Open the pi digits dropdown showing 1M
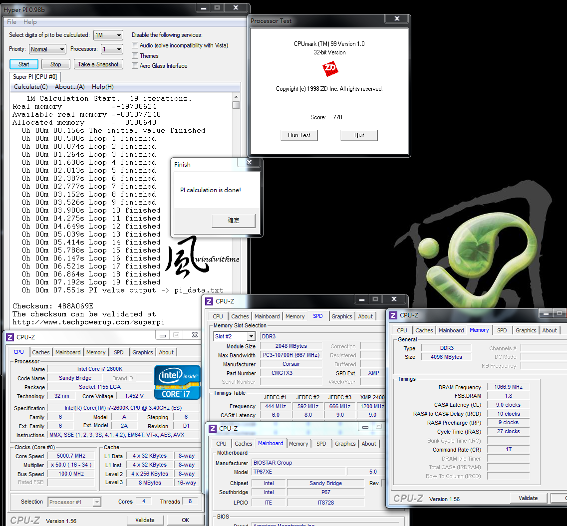This screenshot has width=567, height=526. tap(108, 35)
